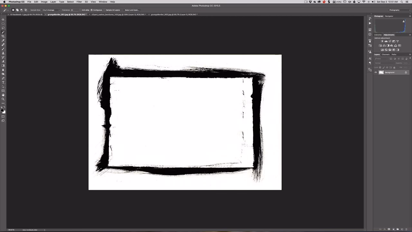Unlock the Background layer lock
This screenshot has height=232, width=412.
click(406, 72)
